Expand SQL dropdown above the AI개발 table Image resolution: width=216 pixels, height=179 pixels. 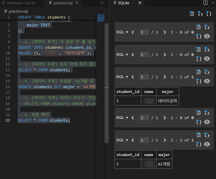click(x=122, y=140)
